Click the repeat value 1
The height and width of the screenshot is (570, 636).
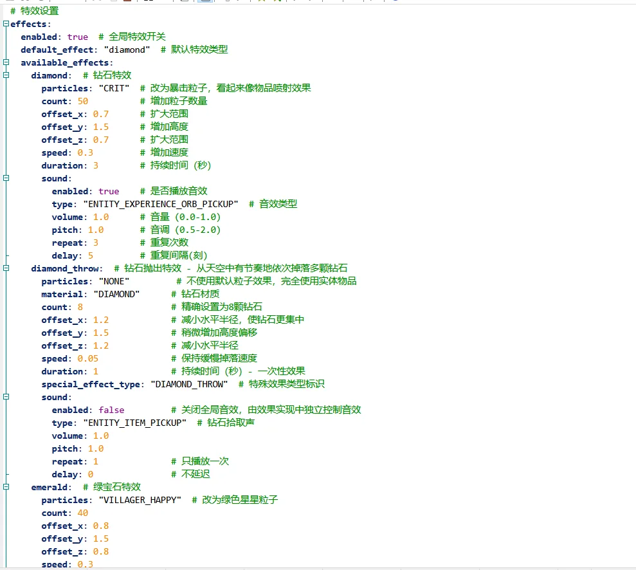pos(96,462)
